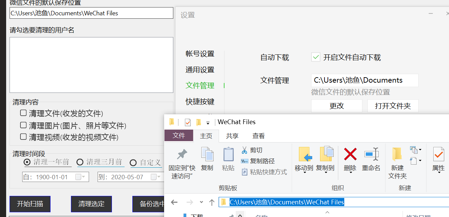The image size is (449, 217).
Task: Click the 属性 checkmark icon in ribbon
Action: (x=438, y=154)
